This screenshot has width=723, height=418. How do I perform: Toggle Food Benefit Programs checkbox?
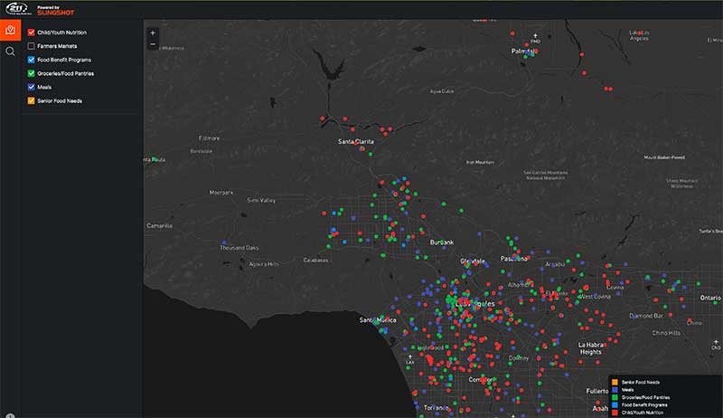31,60
